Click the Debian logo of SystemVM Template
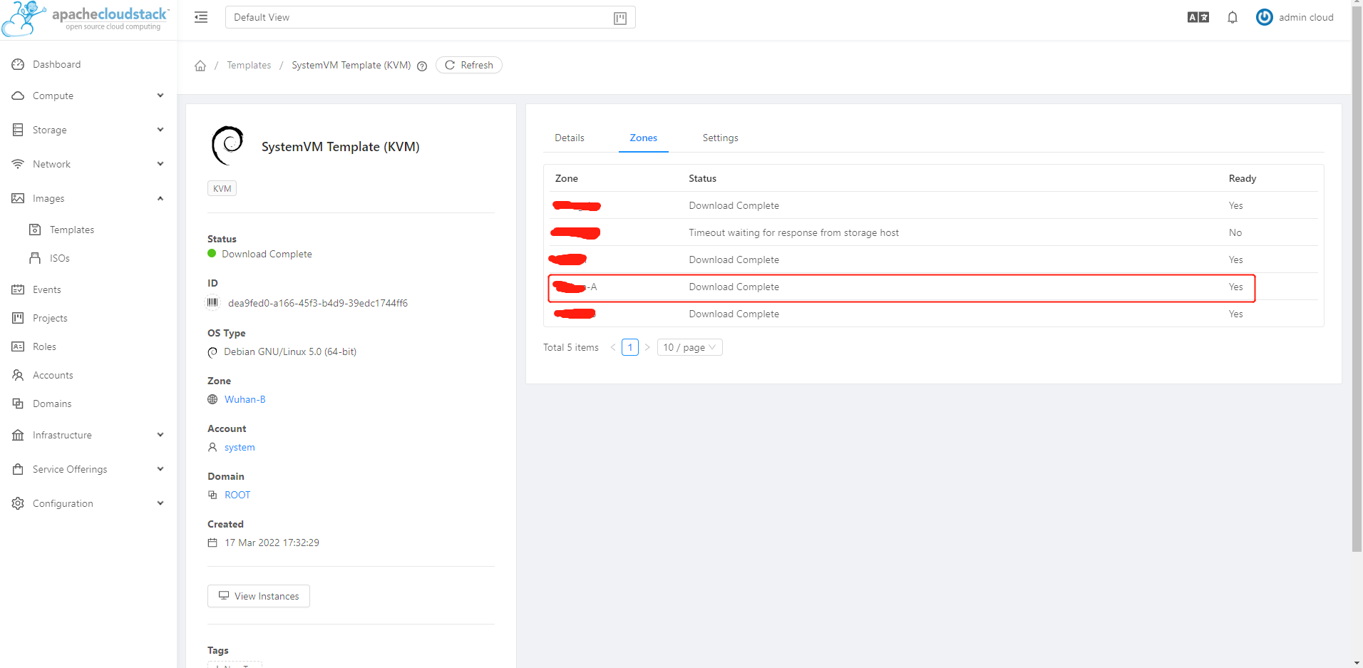 pyautogui.click(x=228, y=145)
